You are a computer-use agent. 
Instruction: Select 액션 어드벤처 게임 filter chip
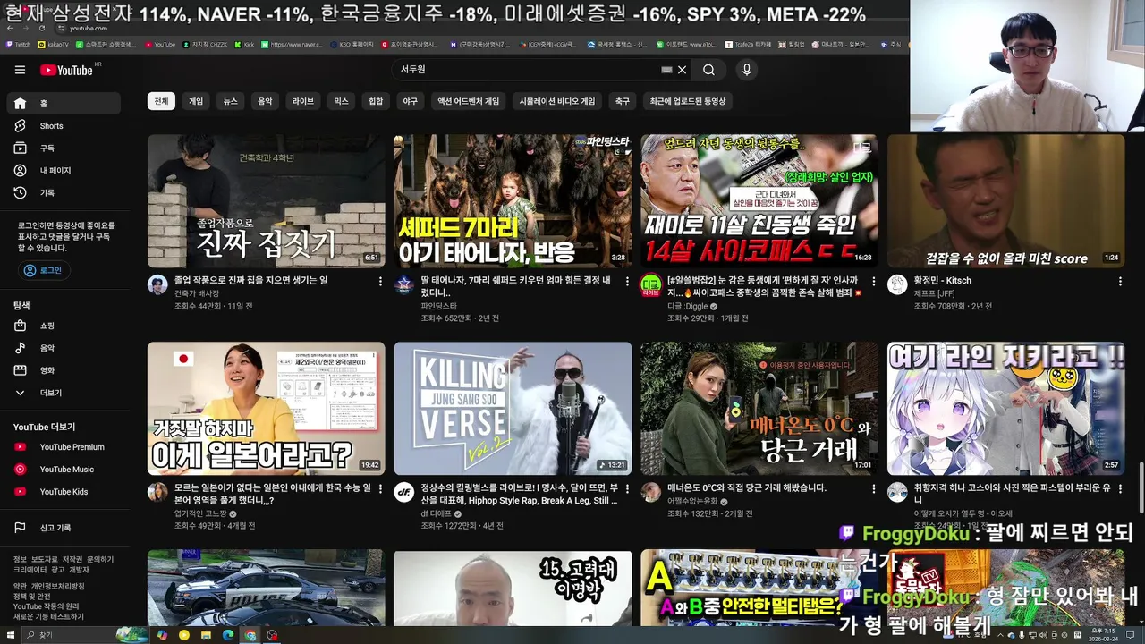point(468,101)
